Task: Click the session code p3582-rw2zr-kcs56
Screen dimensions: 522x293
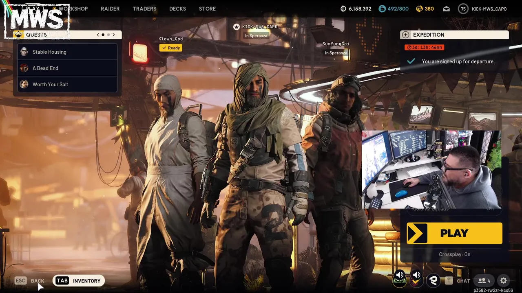Action: coord(493,291)
